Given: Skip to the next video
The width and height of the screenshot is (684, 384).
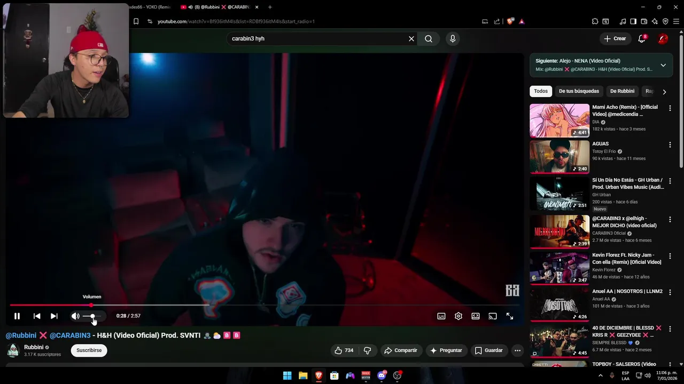Looking at the screenshot, I should coord(54,316).
